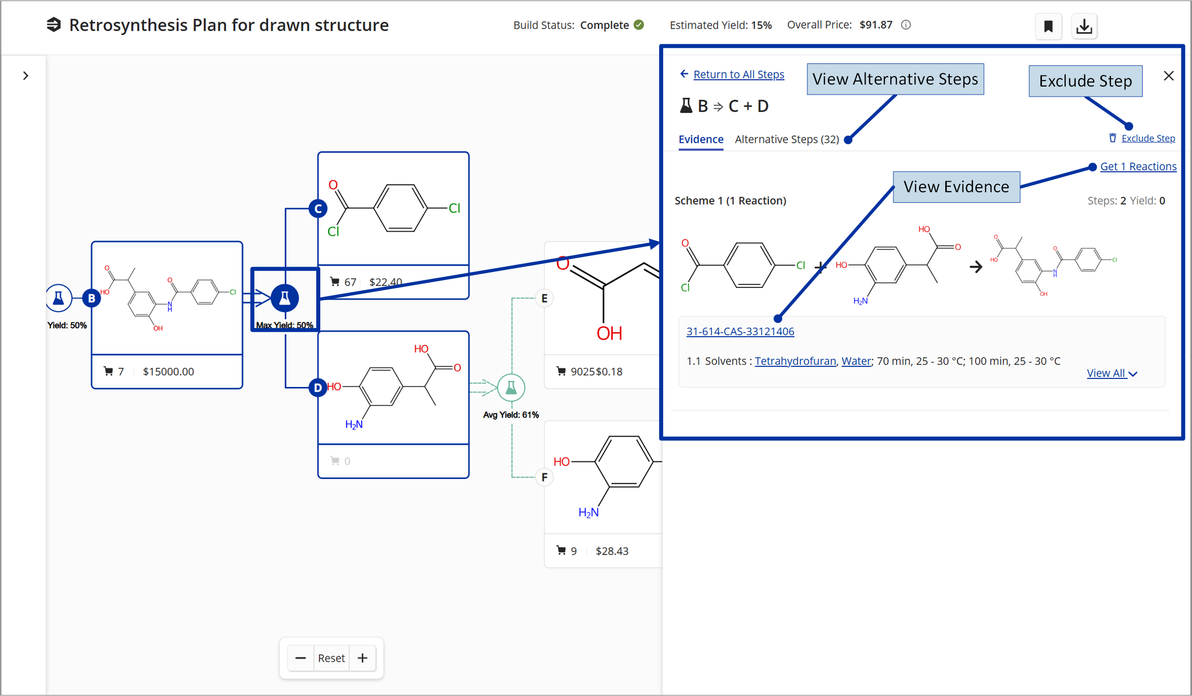
Task: Click the $28.43 price of compound F
Action: 612,551
